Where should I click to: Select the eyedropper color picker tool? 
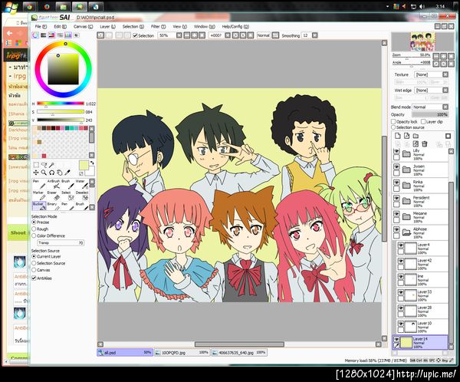click(x=67, y=173)
